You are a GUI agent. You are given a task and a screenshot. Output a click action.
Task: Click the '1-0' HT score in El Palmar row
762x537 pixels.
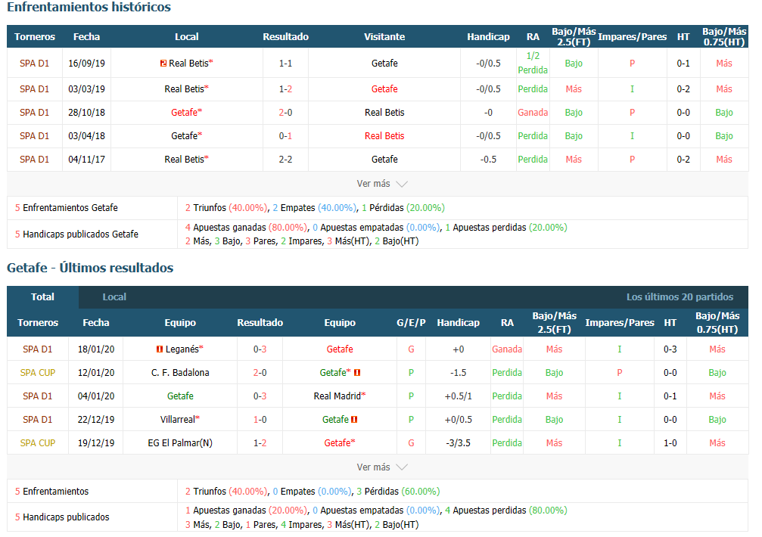(670, 442)
